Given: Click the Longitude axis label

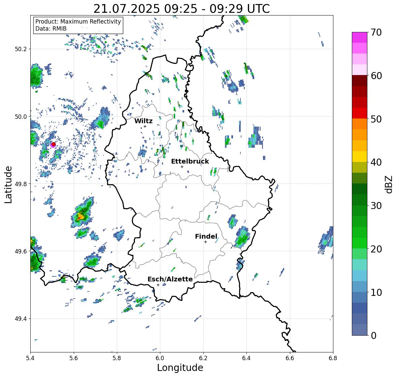Looking at the screenshot, I should (180, 368).
